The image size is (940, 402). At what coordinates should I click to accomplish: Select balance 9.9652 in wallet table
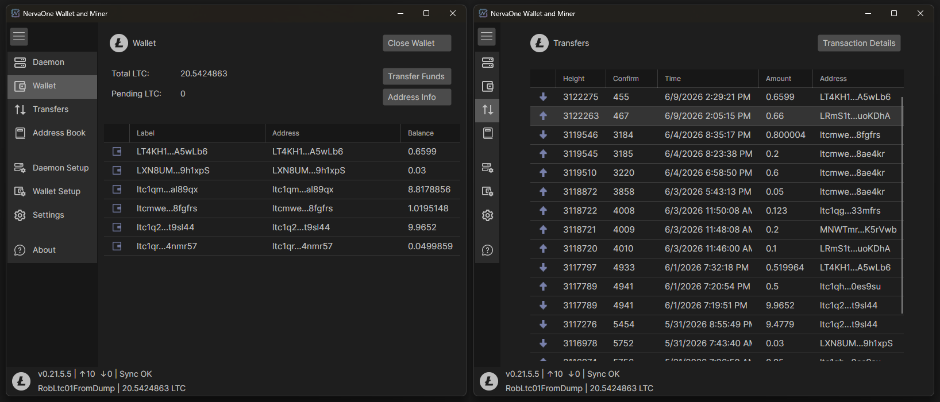click(x=422, y=227)
